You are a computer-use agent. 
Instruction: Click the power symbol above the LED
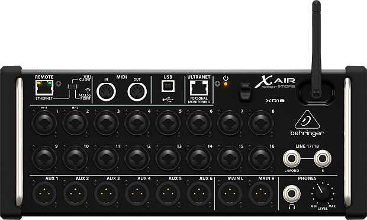[x=226, y=78]
